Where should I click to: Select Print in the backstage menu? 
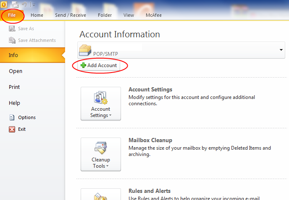click(x=14, y=87)
